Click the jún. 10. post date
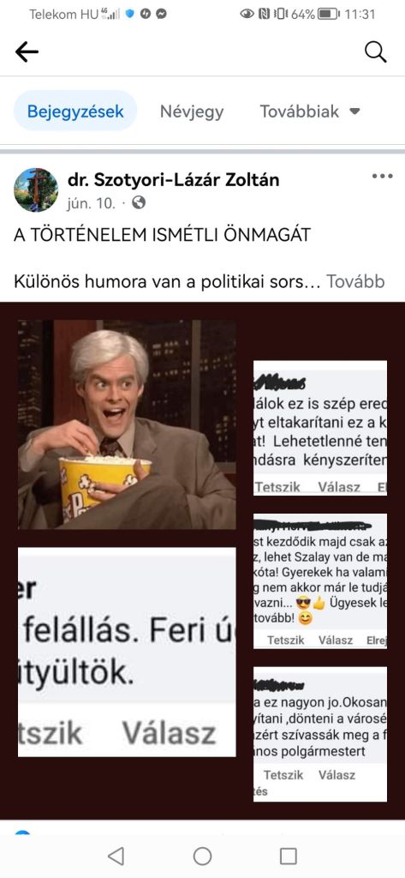The height and width of the screenshot is (878, 405). pos(91,202)
